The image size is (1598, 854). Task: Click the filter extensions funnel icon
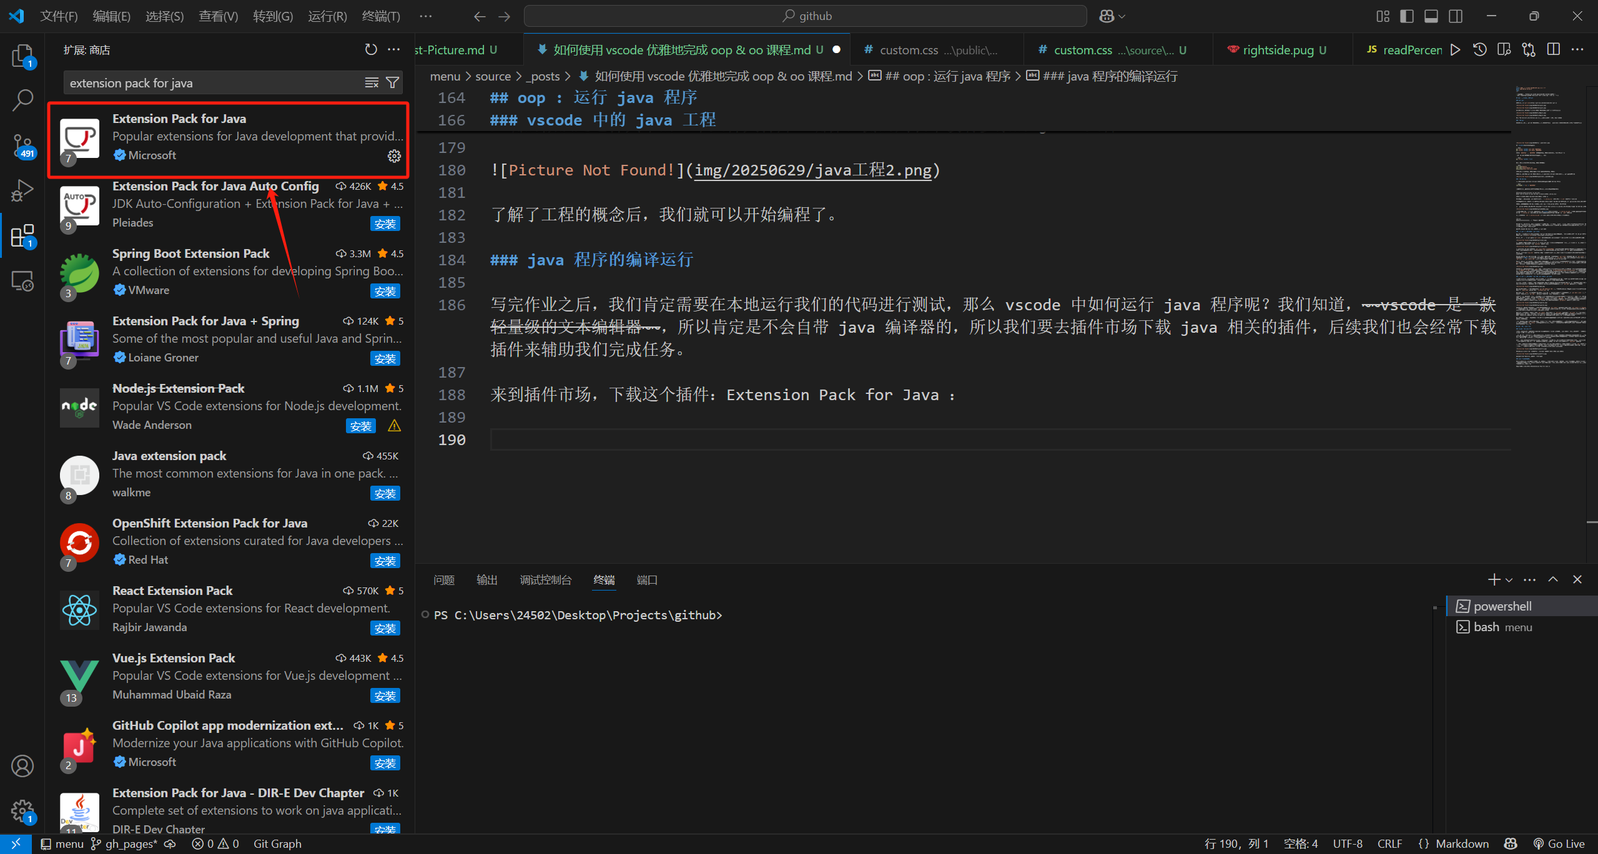click(393, 82)
